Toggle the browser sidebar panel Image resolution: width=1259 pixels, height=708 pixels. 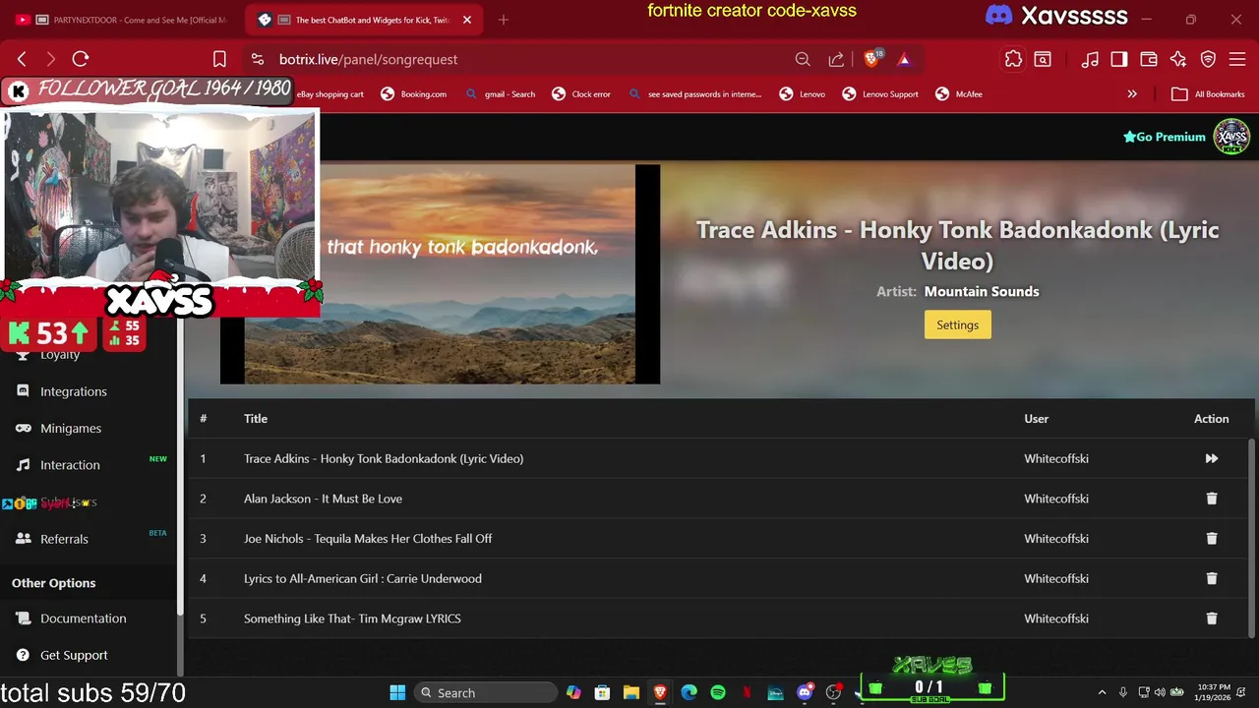1119,59
